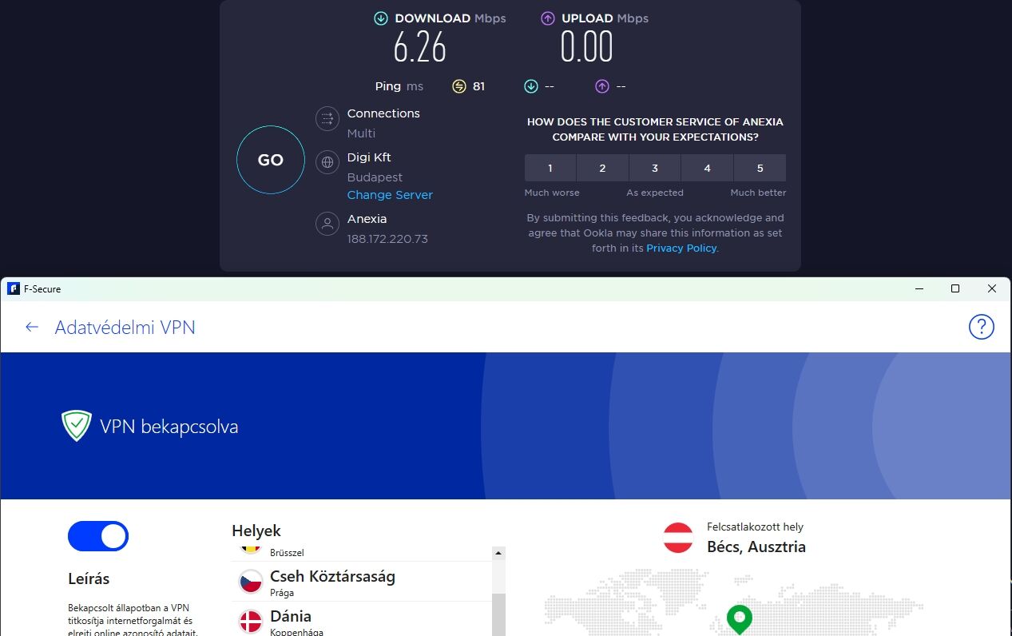Go back with the F-Secure back arrow

click(32, 327)
